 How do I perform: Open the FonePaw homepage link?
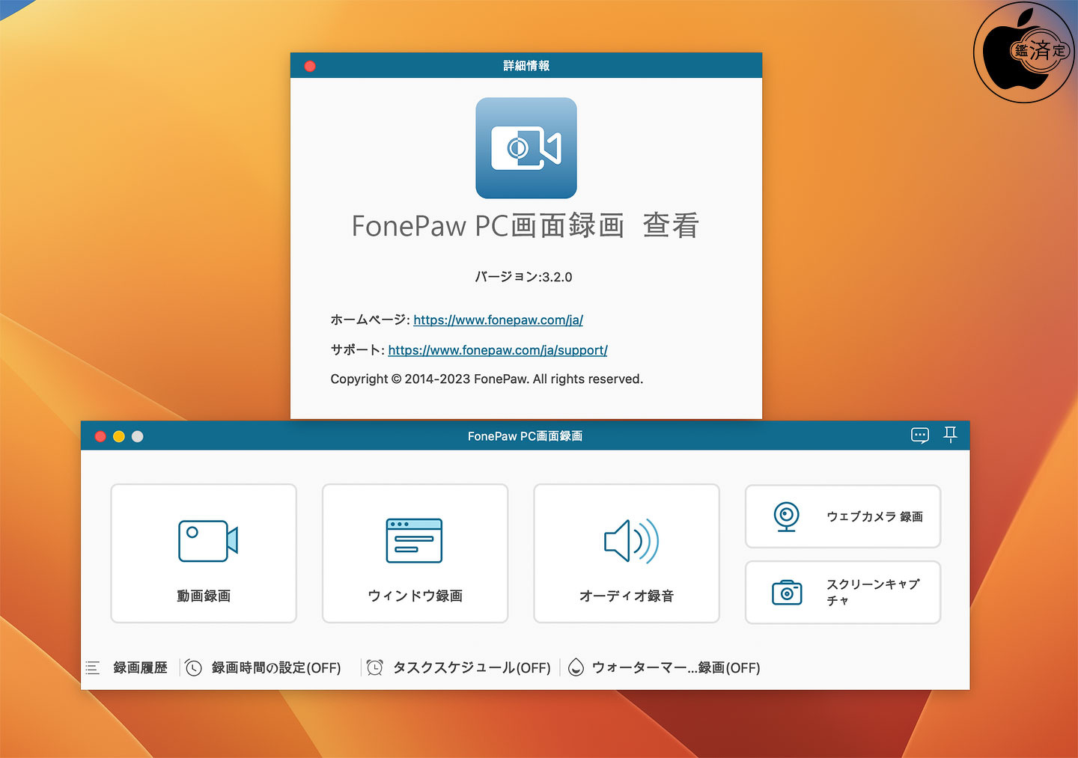pyautogui.click(x=498, y=320)
